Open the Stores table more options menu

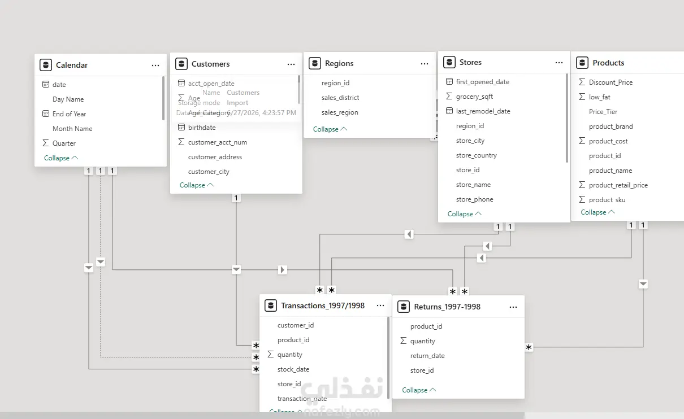coord(559,63)
